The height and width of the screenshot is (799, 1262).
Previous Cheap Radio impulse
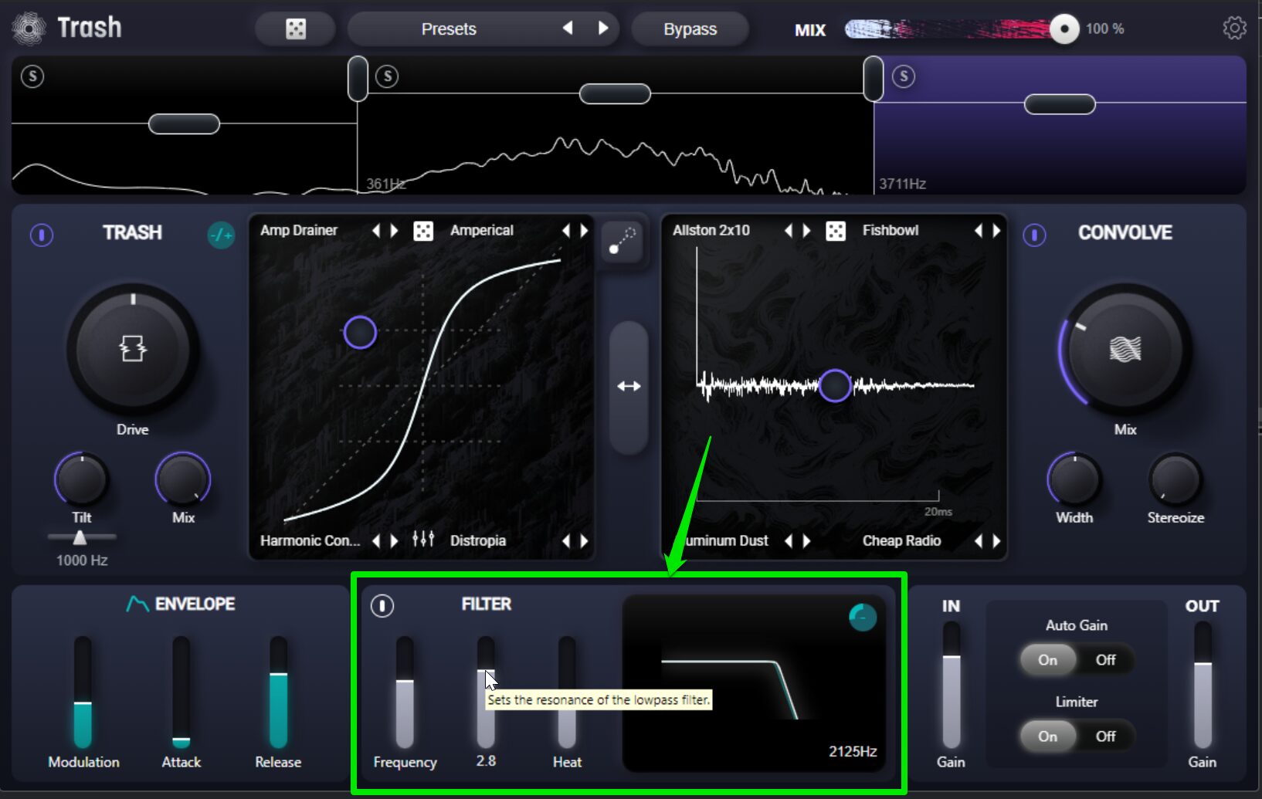pyautogui.click(x=979, y=540)
